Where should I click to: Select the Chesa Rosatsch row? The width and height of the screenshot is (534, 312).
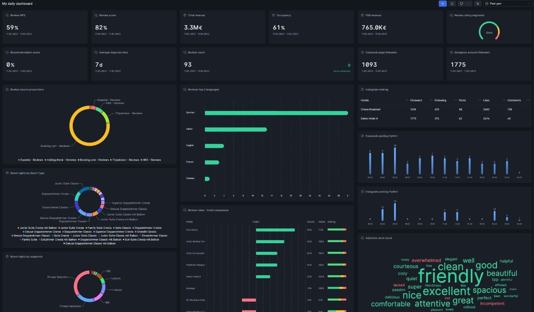(445, 109)
